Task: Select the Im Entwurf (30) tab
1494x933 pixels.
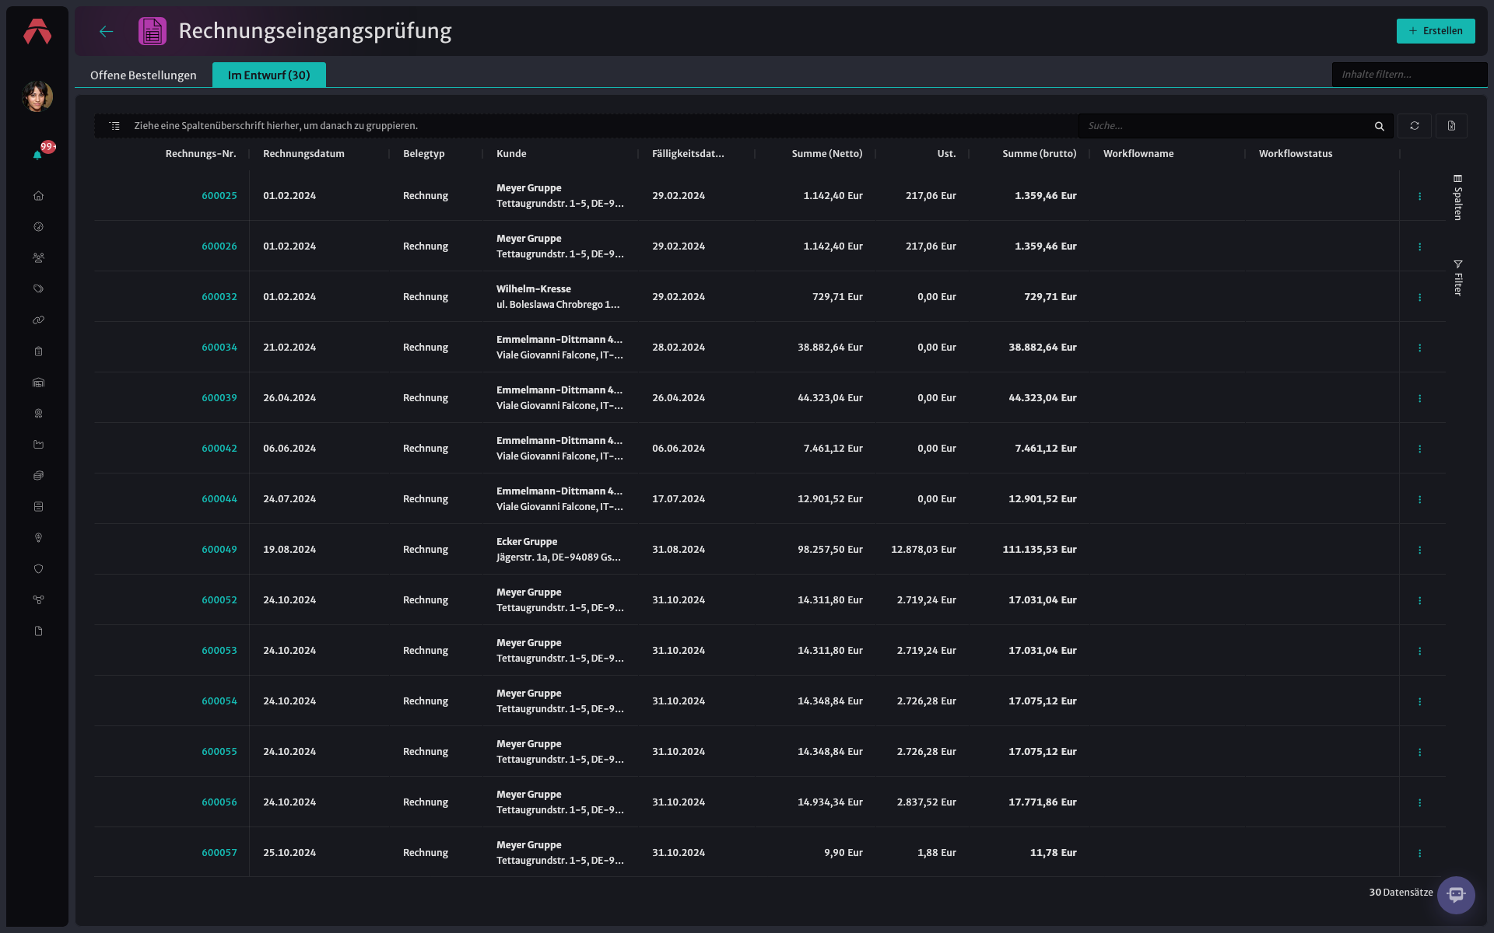Action: tap(268, 75)
